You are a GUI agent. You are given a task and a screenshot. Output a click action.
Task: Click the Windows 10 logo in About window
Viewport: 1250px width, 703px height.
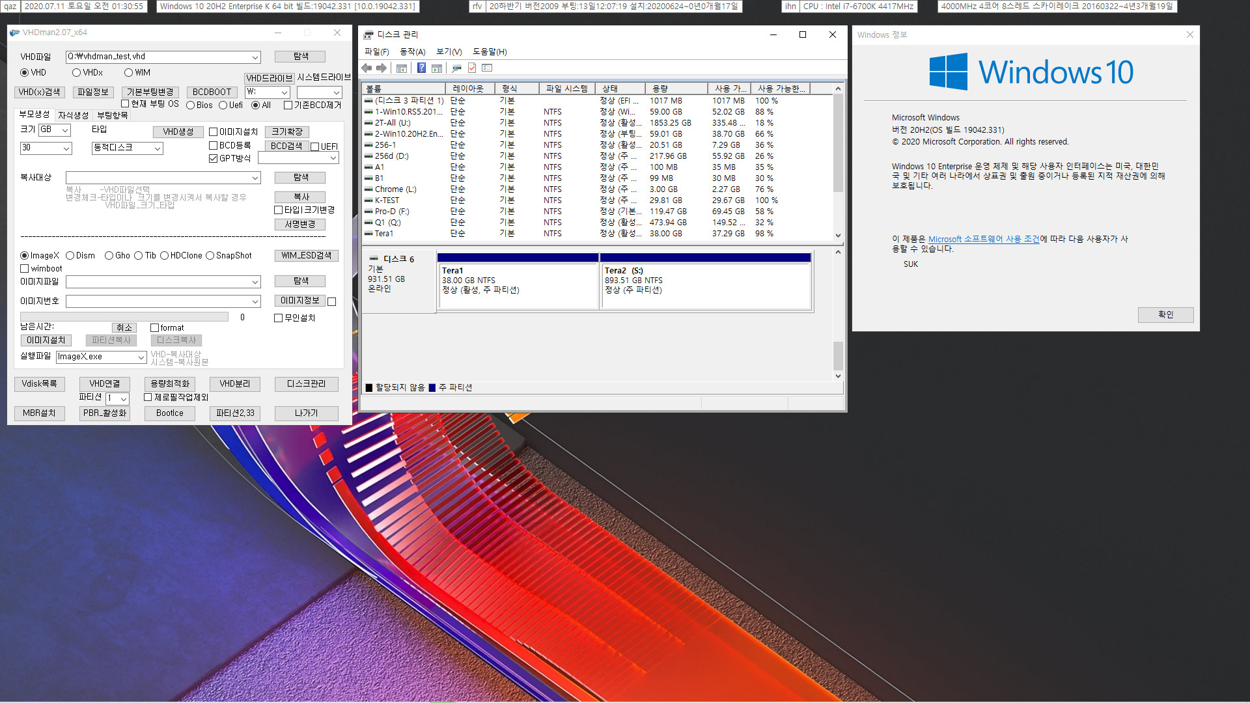coord(1031,72)
